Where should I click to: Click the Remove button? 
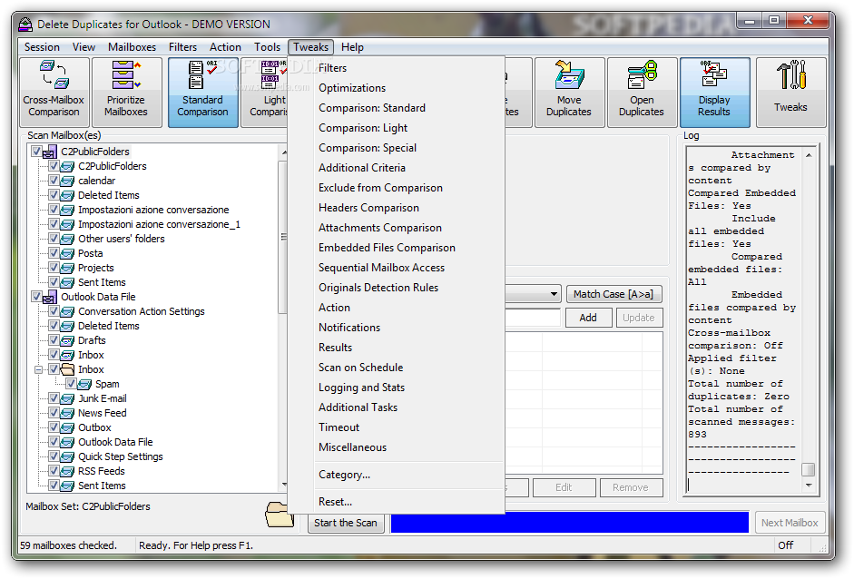631,488
